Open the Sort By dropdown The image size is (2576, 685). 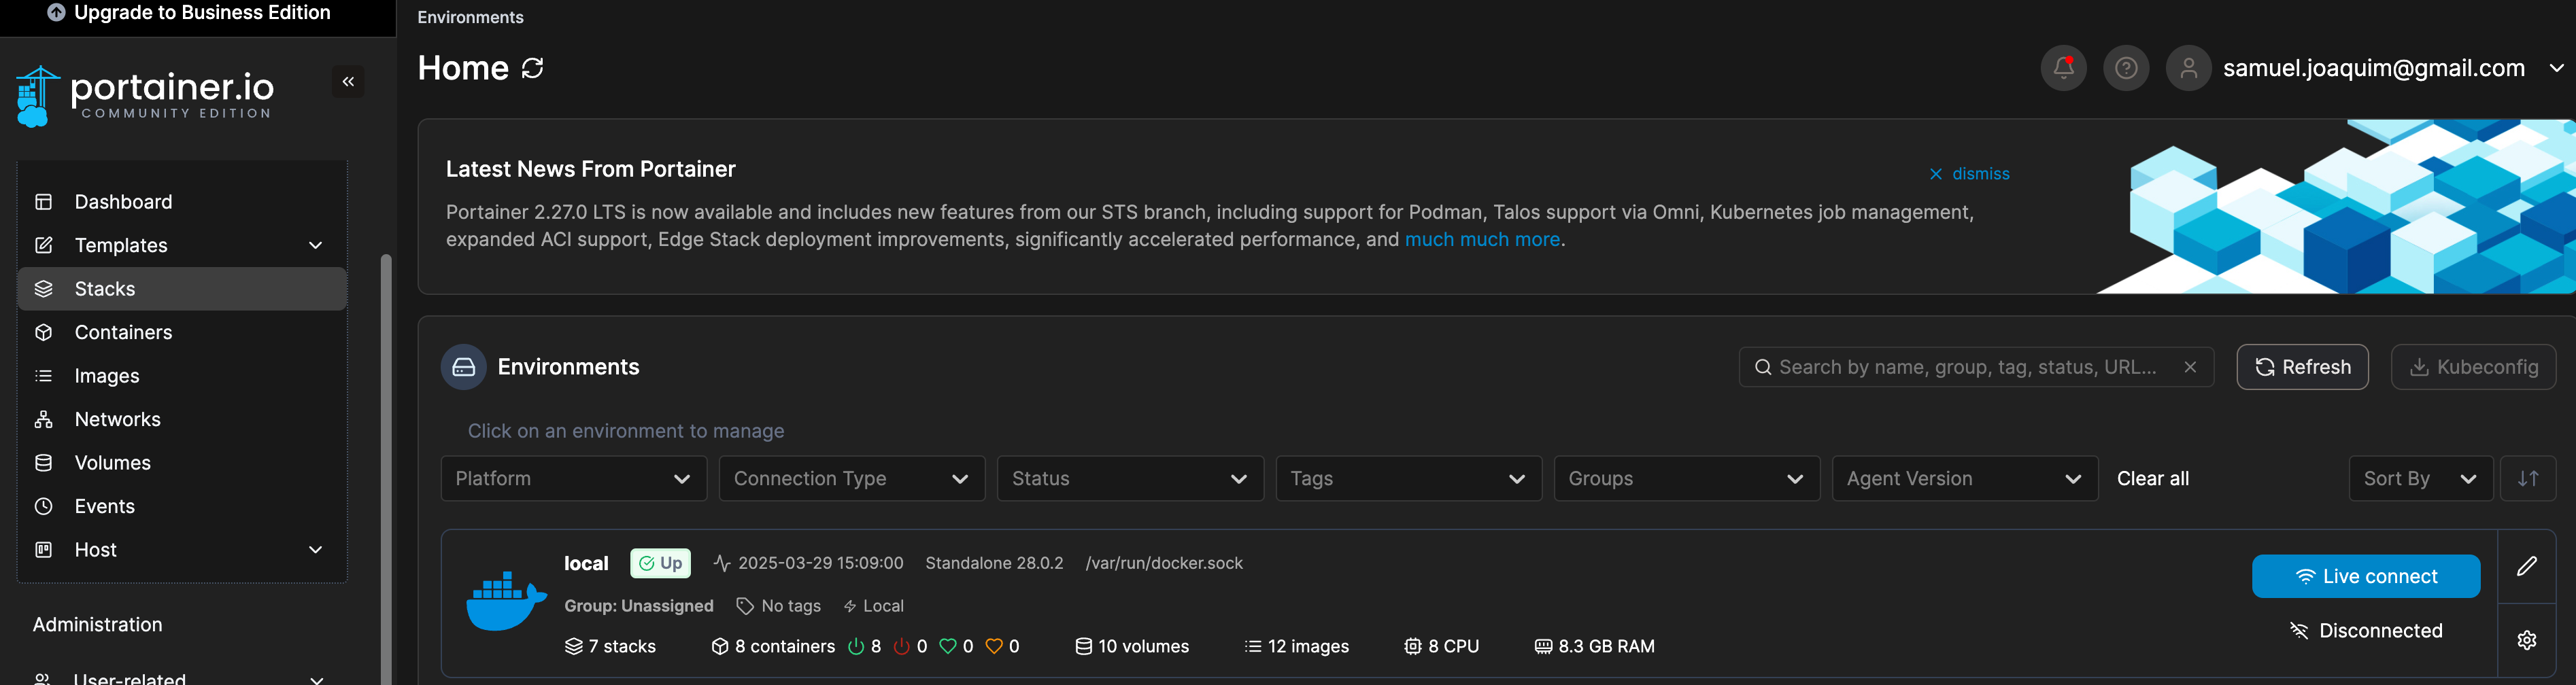2419,478
